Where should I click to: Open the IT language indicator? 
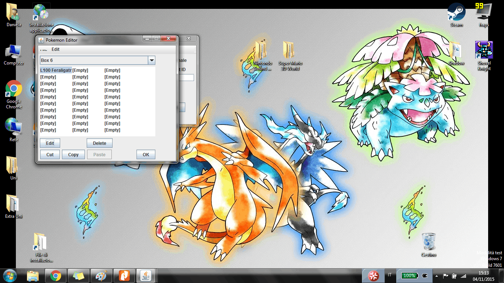390,275
